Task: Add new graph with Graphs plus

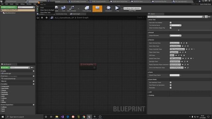Action: tap(33, 71)
